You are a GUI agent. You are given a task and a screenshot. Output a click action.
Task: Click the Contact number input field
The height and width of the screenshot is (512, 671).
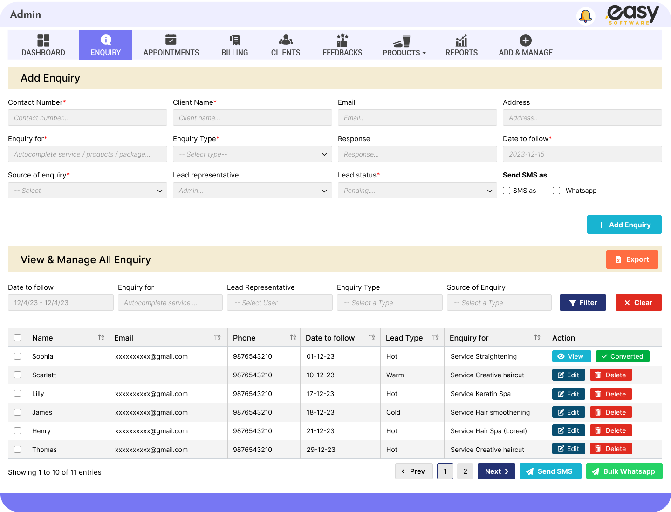87,118
